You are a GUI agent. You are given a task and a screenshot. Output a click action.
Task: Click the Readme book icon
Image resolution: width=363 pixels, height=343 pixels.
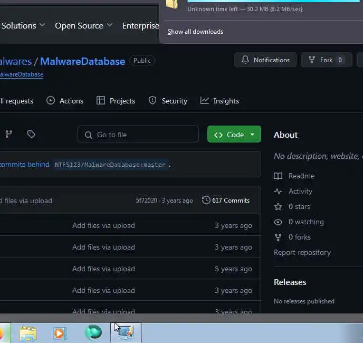coord(278,176)
